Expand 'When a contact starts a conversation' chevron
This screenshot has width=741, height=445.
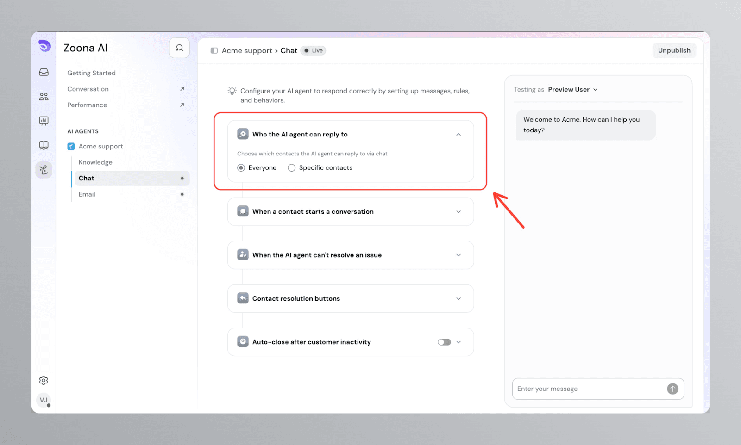pos(458,212)
